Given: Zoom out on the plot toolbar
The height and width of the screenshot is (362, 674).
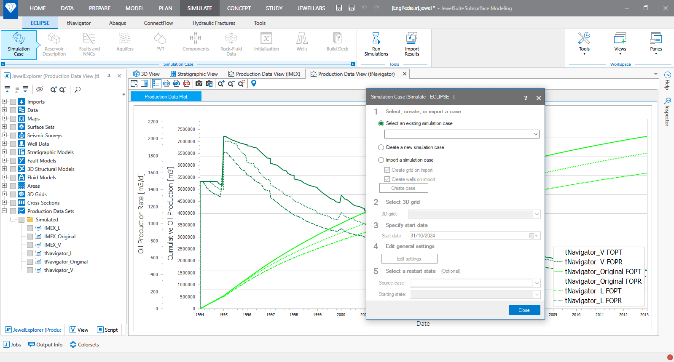Looking at the screenshot, I should (x=231, y=84).
